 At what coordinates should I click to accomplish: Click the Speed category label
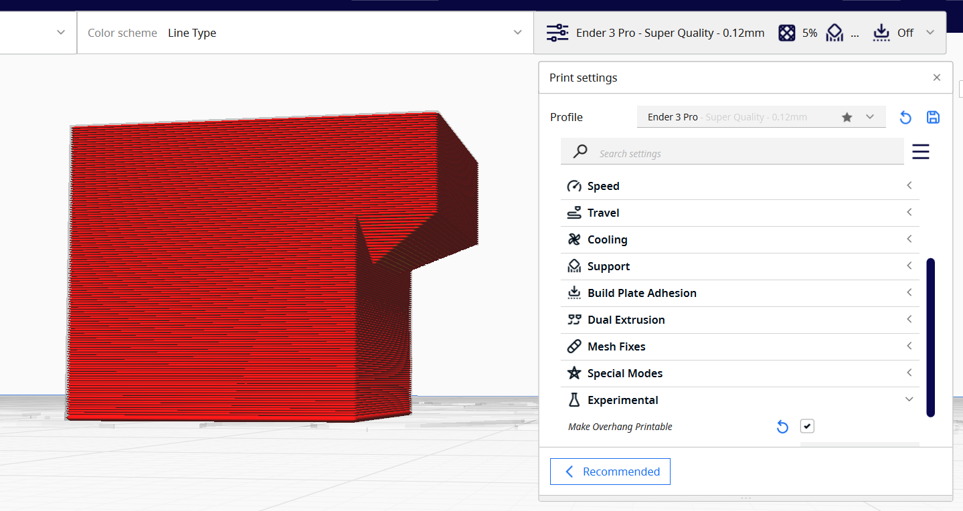point(604,186)
